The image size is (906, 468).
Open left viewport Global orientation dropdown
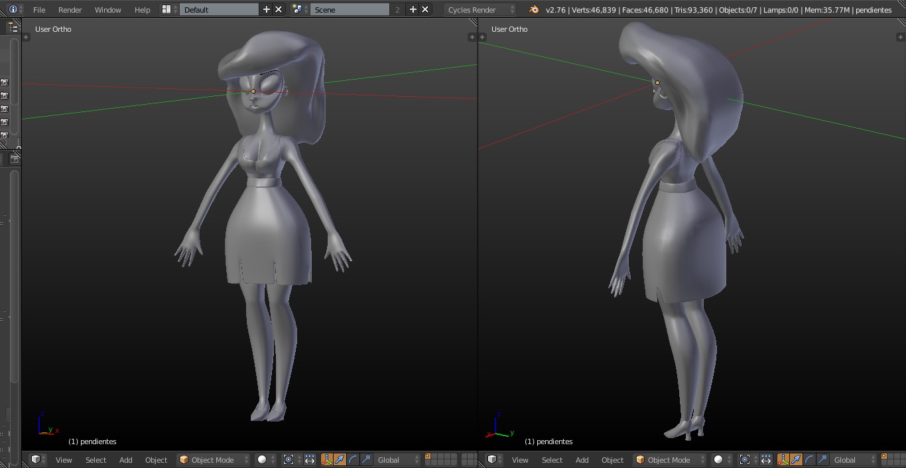pos(397,459)
